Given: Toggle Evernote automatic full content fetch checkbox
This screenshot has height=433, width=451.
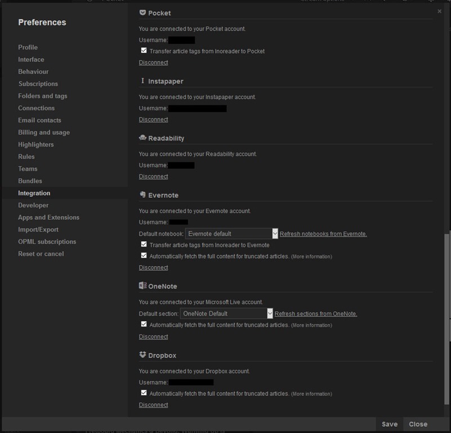Looking at the screenshot, I should 144,255.
